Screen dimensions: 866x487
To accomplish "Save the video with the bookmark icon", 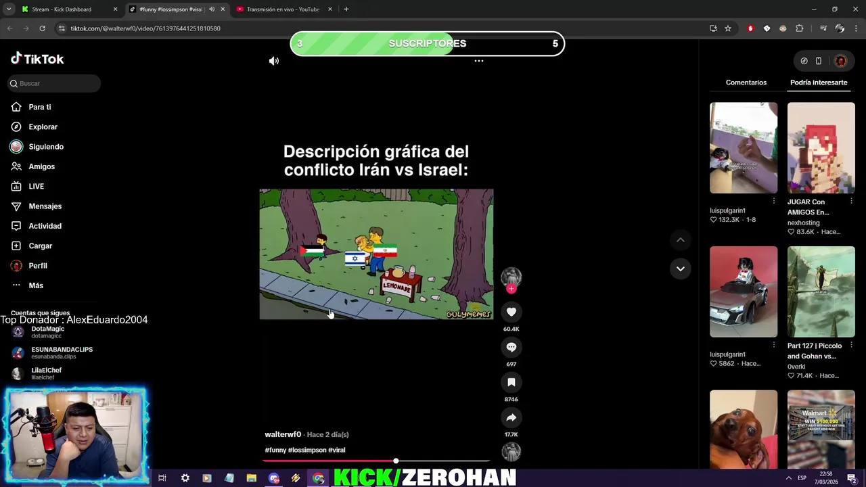I will [511, 382].
